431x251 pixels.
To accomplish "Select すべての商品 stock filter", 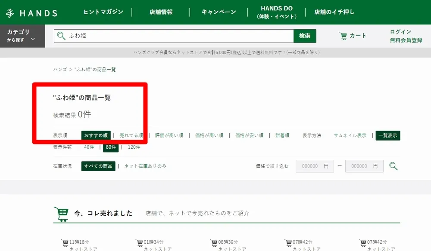I will [x=98, y=166].
